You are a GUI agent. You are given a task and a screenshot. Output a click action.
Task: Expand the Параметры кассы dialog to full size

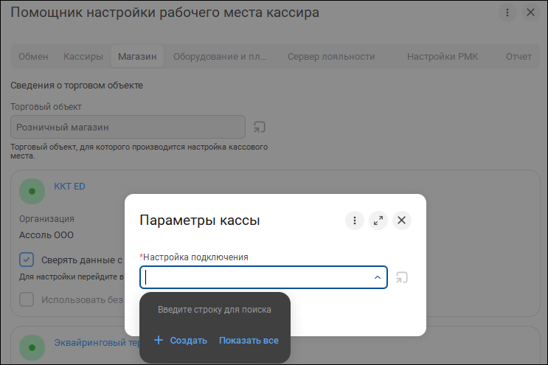click(x=378, y=220)
